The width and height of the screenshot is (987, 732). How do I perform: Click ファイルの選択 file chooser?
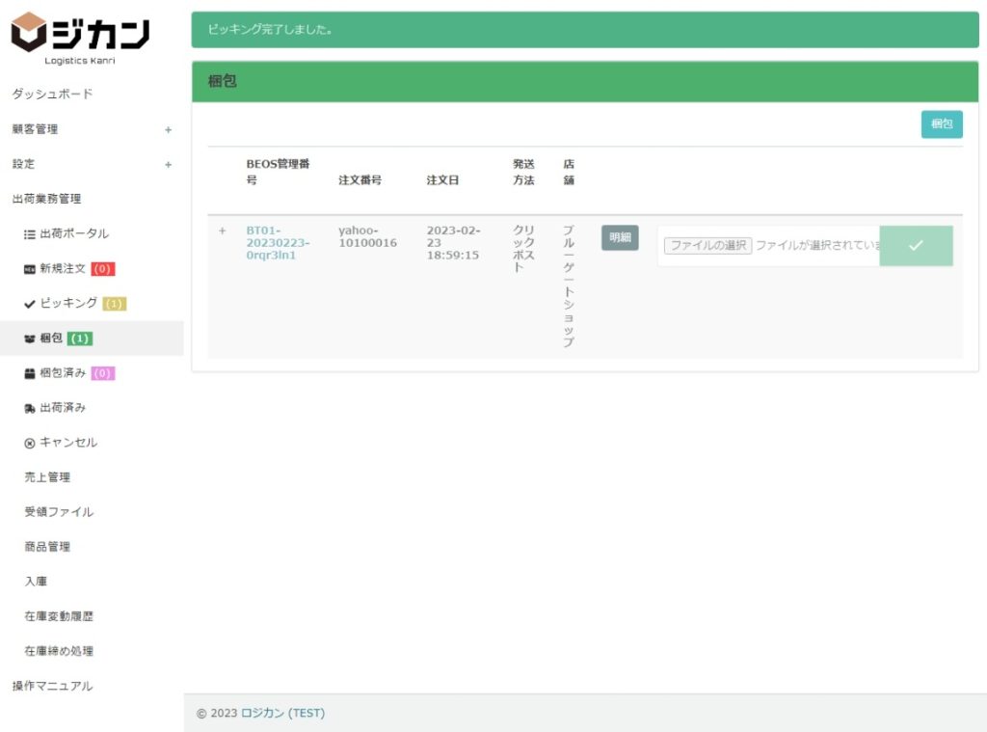click(707, 246)
